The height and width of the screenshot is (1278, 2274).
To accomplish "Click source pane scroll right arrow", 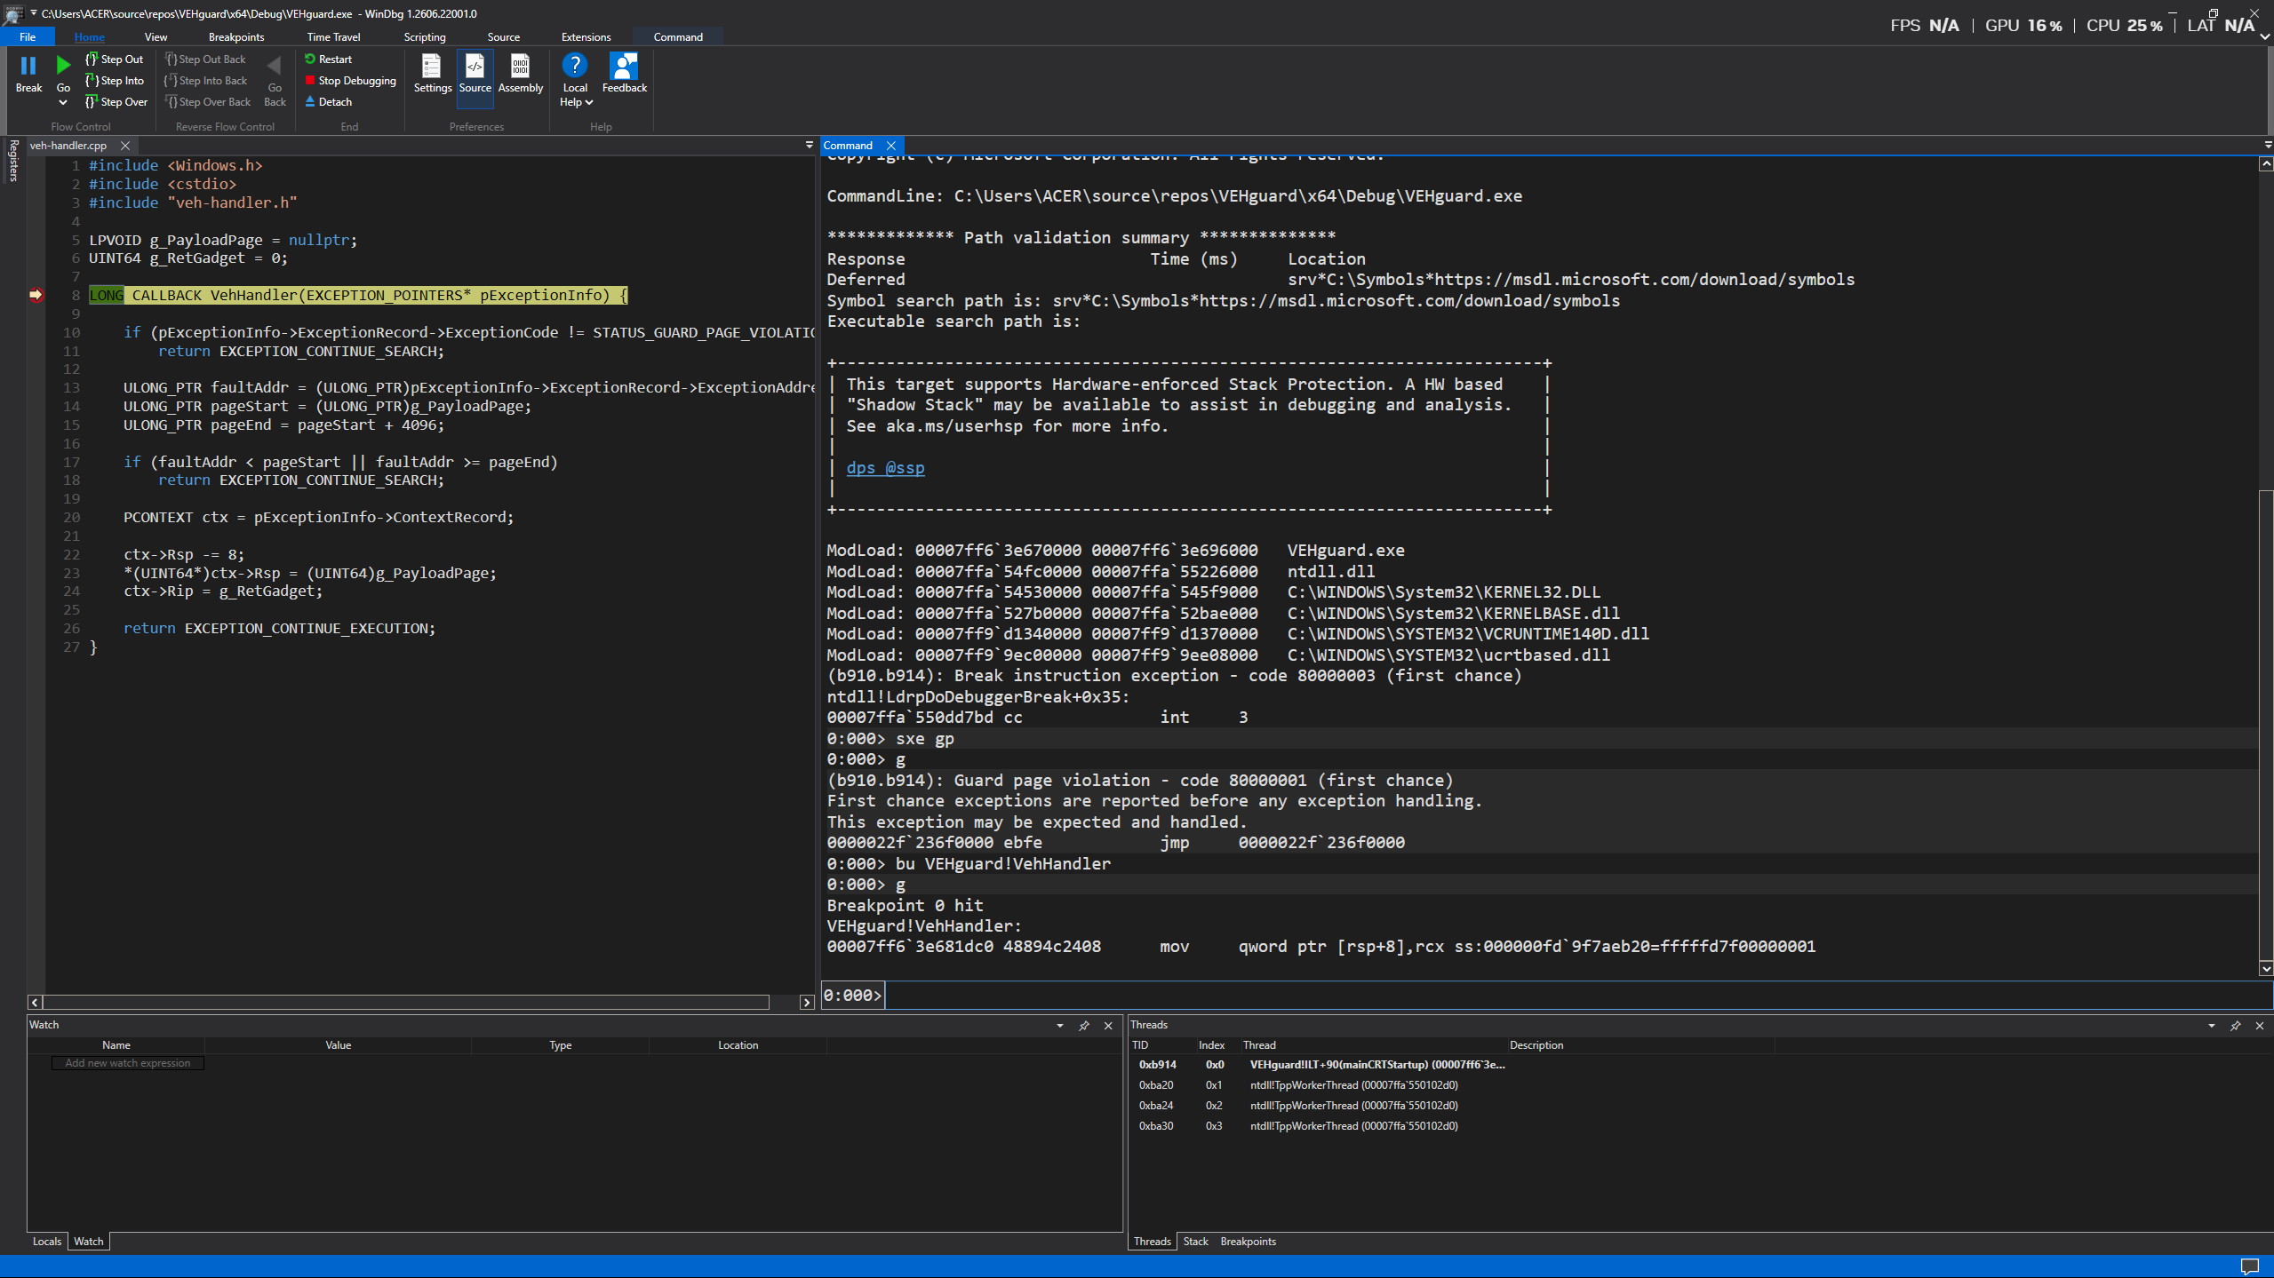I will (806, 1002).
